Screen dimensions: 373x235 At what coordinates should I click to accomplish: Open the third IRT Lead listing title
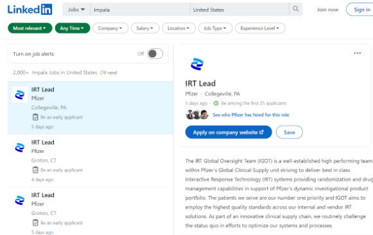click(43, 195)
